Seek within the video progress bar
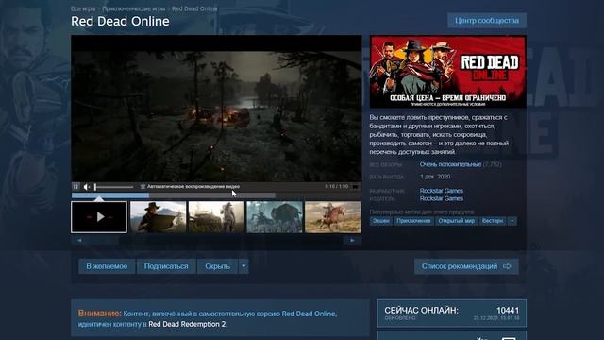Screen dimensions: 604x340 pyautogui.click(x=174, y=195)
